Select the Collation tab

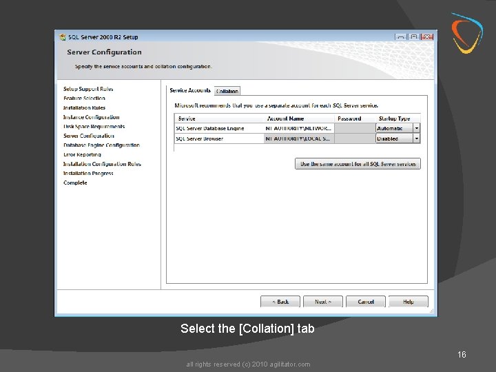227,91
